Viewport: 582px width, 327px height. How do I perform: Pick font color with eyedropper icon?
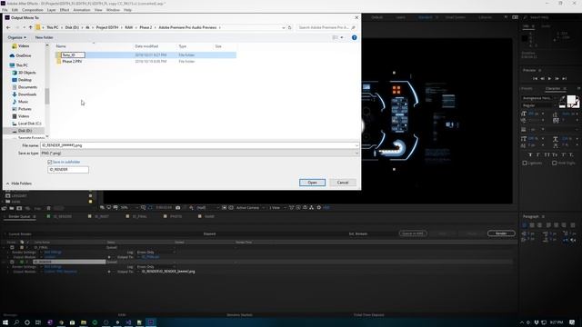pos(563,99)
